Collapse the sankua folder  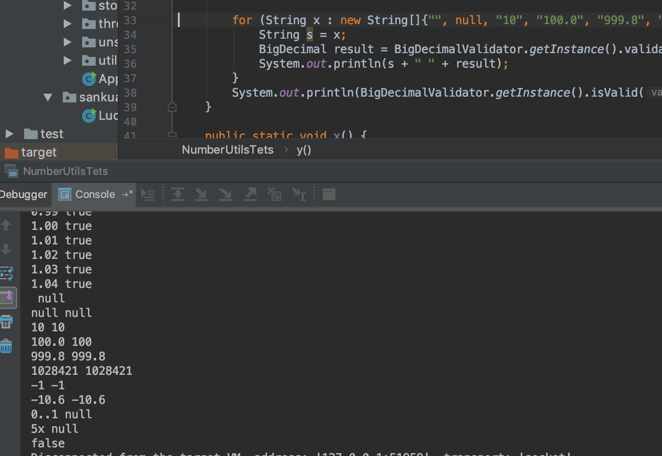(x=48, y=97)
